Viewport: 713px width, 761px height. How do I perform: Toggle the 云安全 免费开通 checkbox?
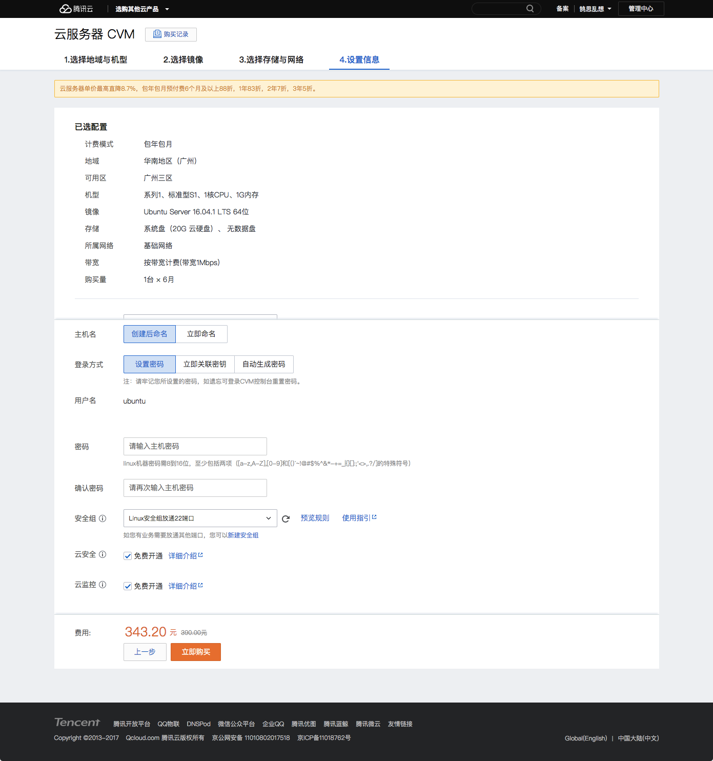tap(128, 556)
